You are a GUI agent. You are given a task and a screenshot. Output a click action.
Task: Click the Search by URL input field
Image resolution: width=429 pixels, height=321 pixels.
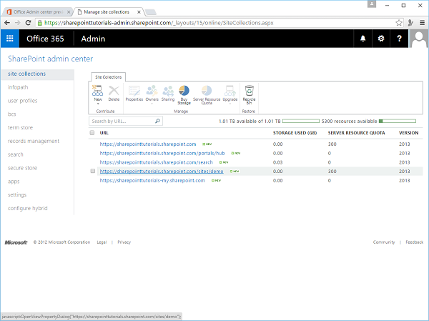click(x=122, y=122)
